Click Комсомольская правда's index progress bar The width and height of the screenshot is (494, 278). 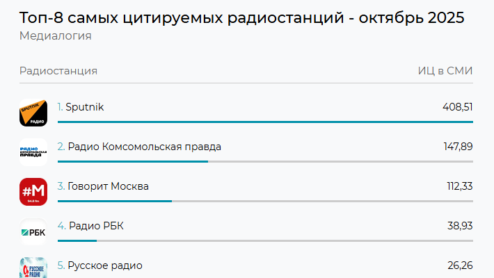pos(132,161)
